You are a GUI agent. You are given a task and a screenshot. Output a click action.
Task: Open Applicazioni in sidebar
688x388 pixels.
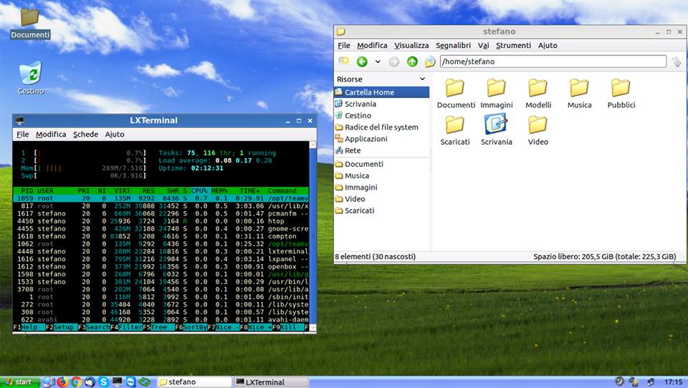[361, 139]
